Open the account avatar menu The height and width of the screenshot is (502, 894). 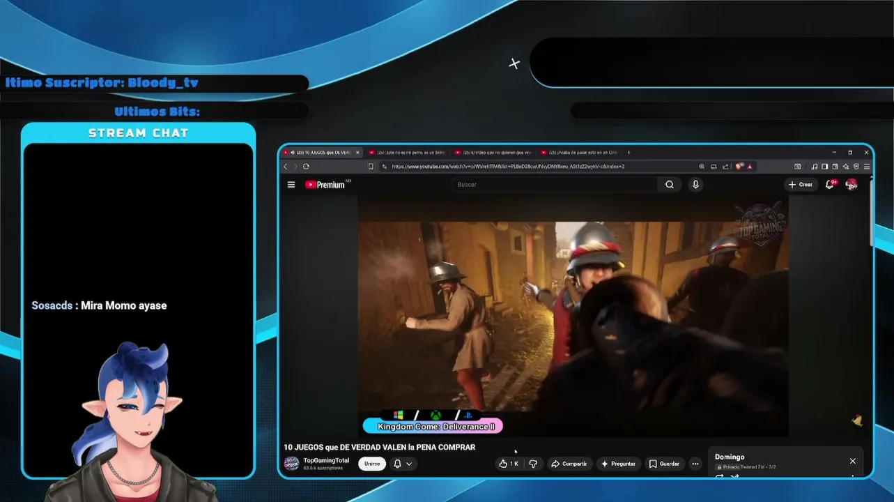click(x=851, y=185)
